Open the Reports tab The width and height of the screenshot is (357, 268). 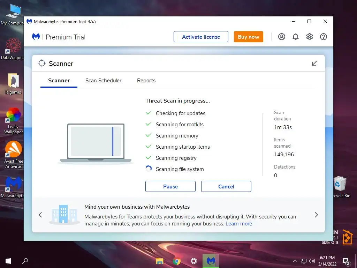point(146,81)
